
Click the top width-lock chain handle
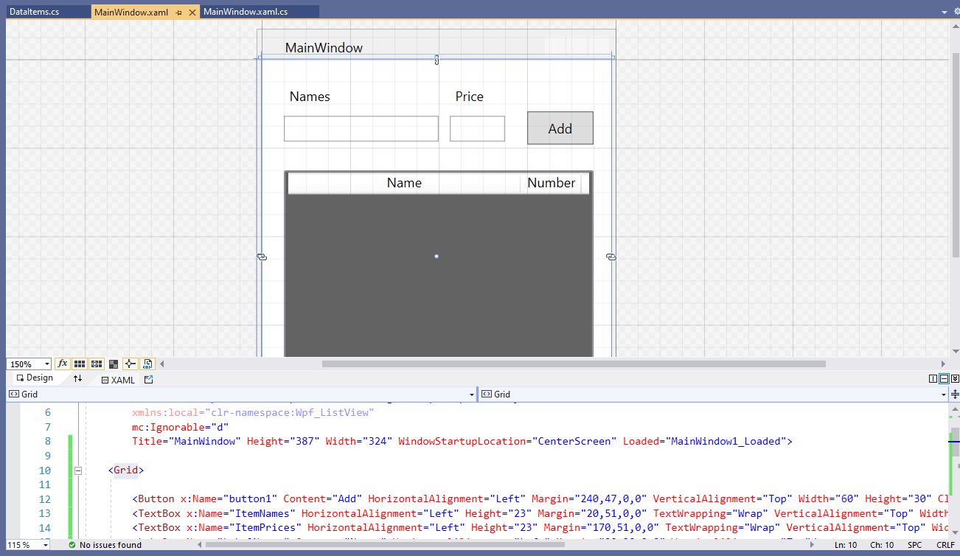point(436,60)
